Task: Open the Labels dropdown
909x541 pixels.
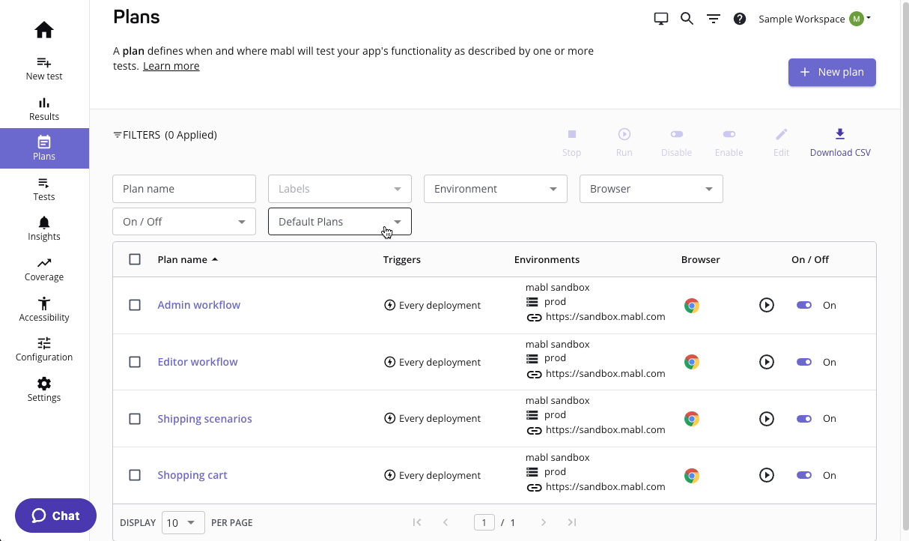Action: point(340,189)
